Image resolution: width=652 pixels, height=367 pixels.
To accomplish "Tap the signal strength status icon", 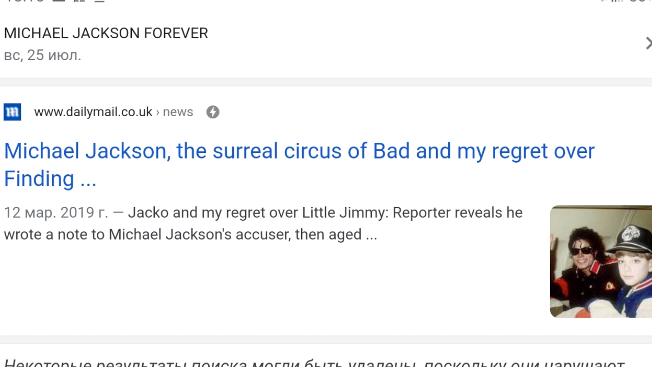I will (616, 2).
